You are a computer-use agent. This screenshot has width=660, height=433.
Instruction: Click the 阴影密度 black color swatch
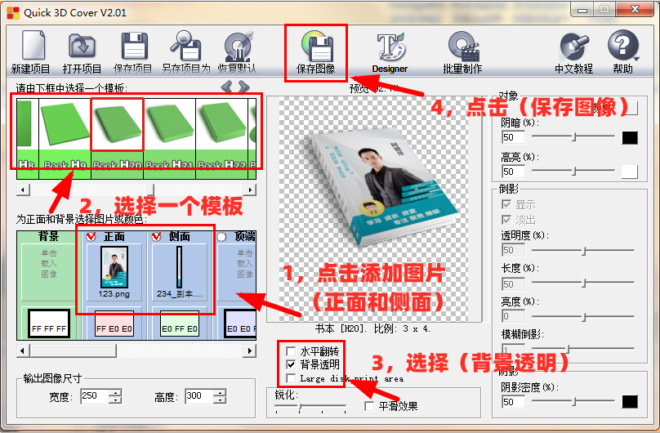[630, 401]
